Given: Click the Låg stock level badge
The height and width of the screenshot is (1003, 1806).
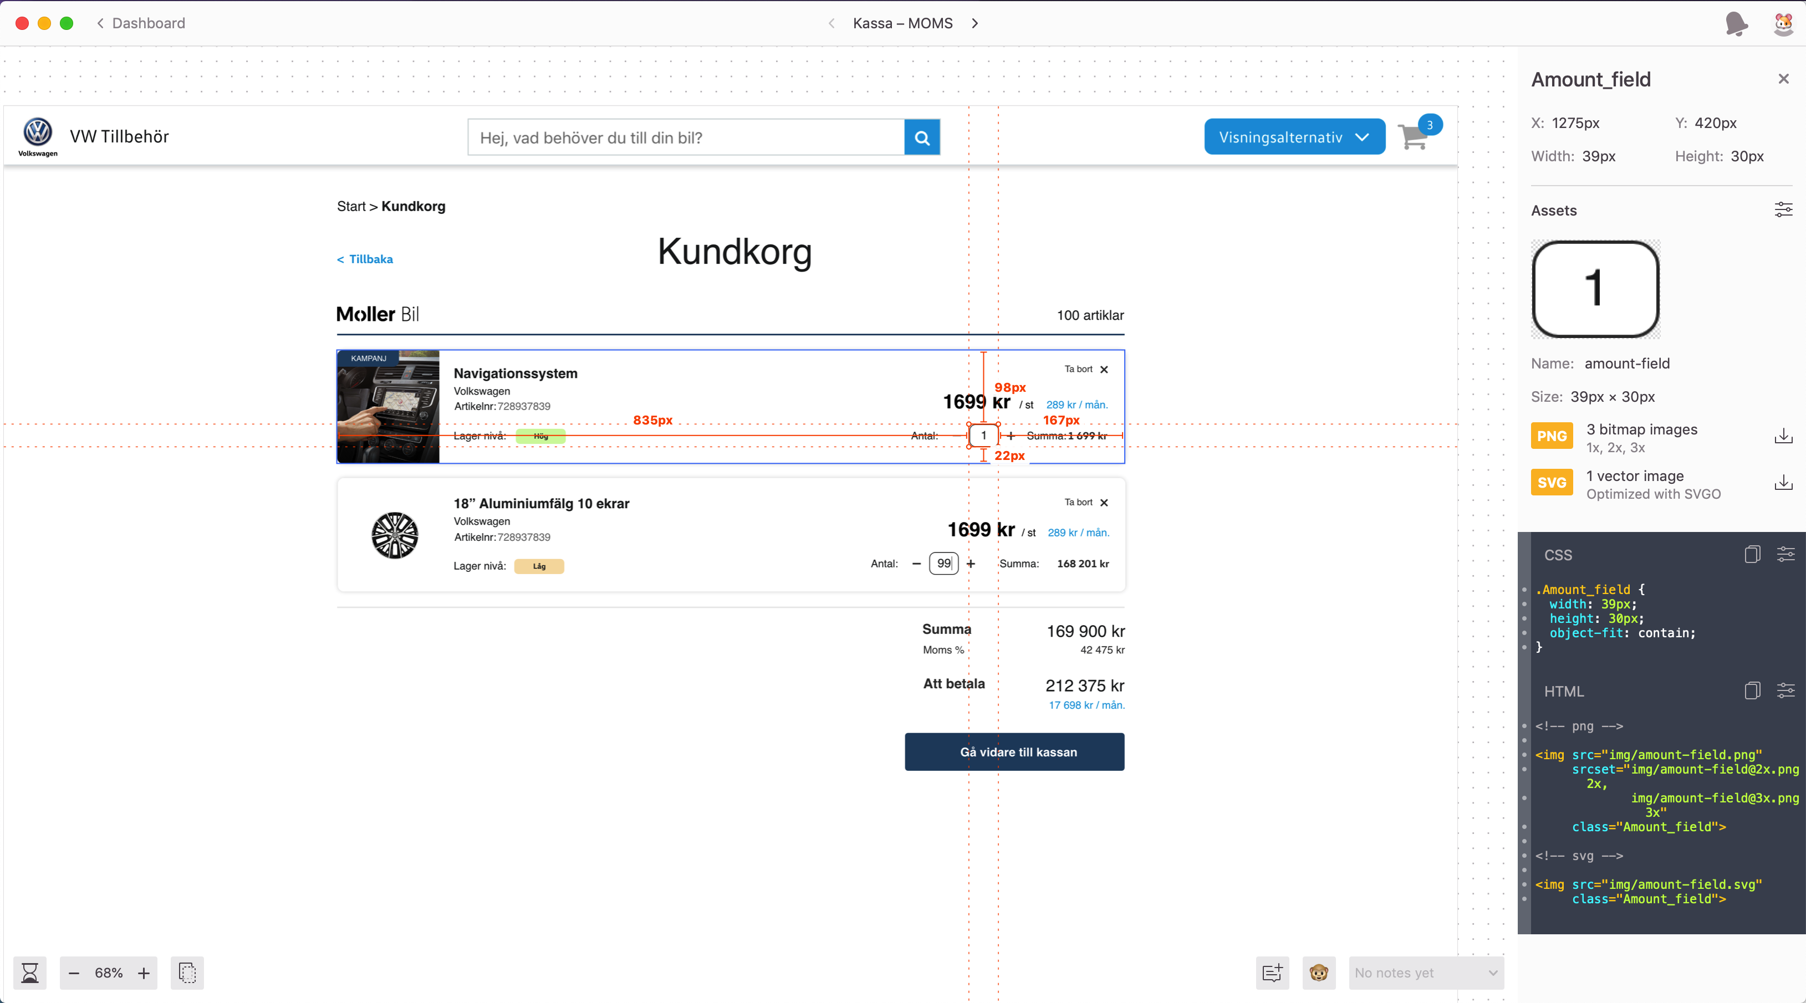Looking at the screenshot, I should 539,566.
